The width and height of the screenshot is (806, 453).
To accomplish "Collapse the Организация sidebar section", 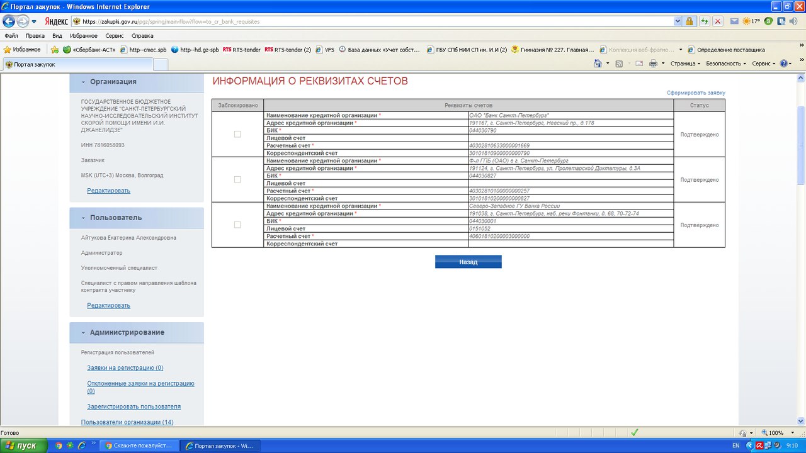I will tap(83, 82).
